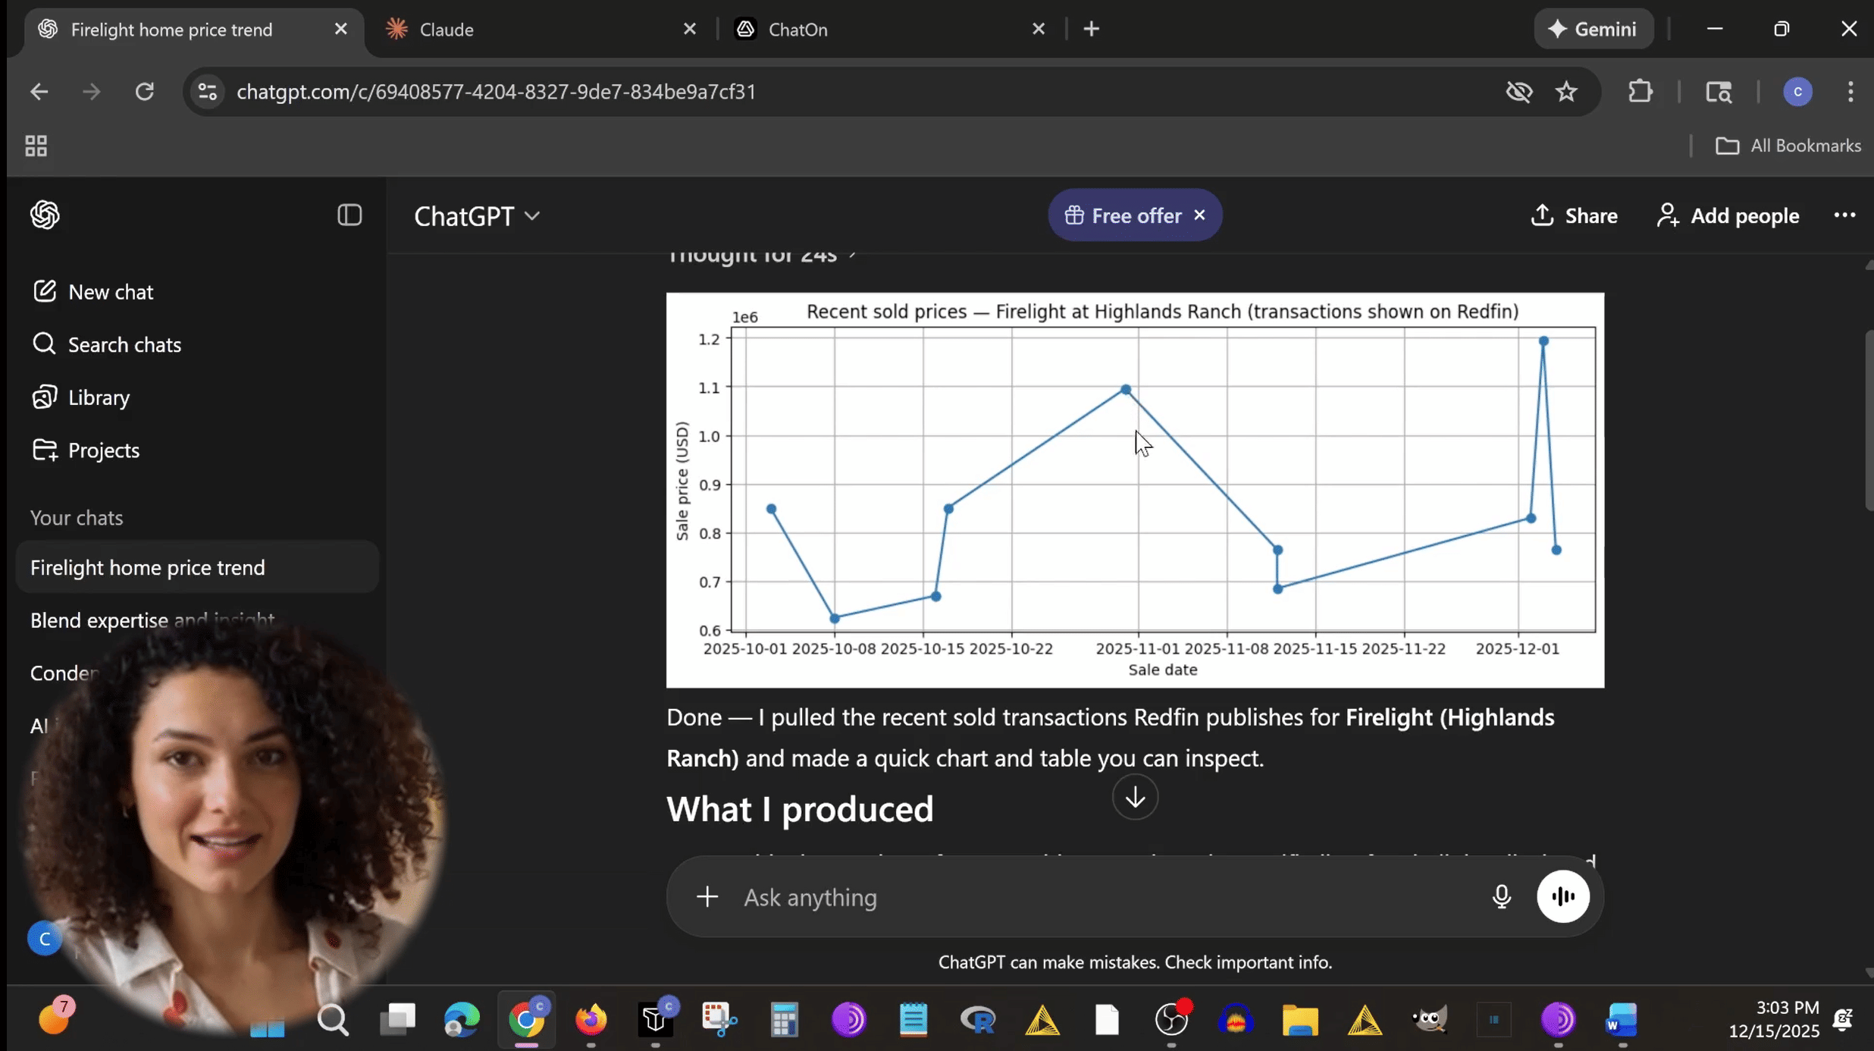Image resolution: width=1874 pixels, height=1051 pixels.
Task: Click the ChatGPT logo in sidebar
Action: [45, 215]
